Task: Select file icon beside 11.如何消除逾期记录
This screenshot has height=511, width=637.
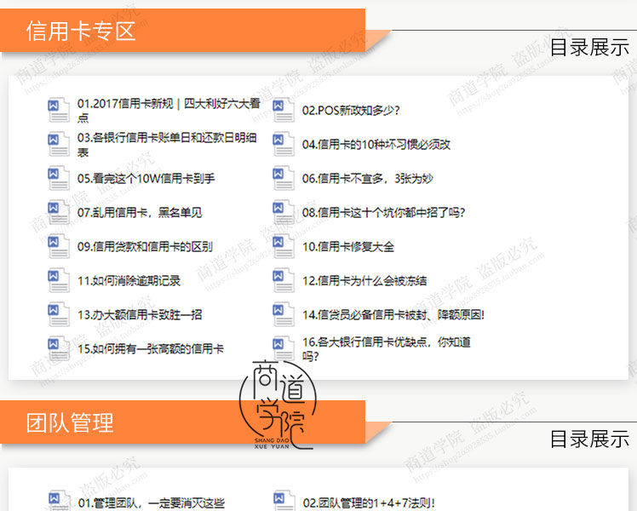Action: 59,280
